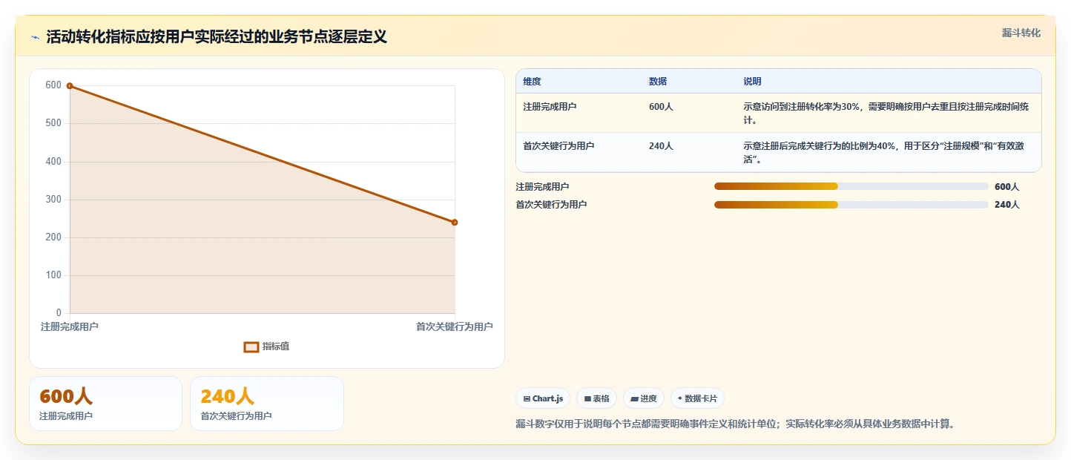This screenshot has width=1071, height=460.
Task: Click the 数据卡片 tag chip
Action: point(697,398)
